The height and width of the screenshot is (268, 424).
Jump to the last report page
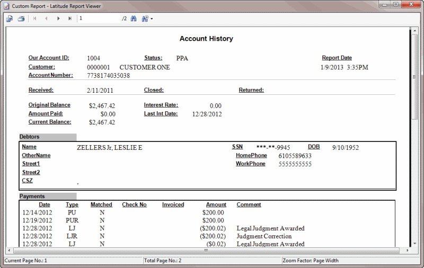70,19
